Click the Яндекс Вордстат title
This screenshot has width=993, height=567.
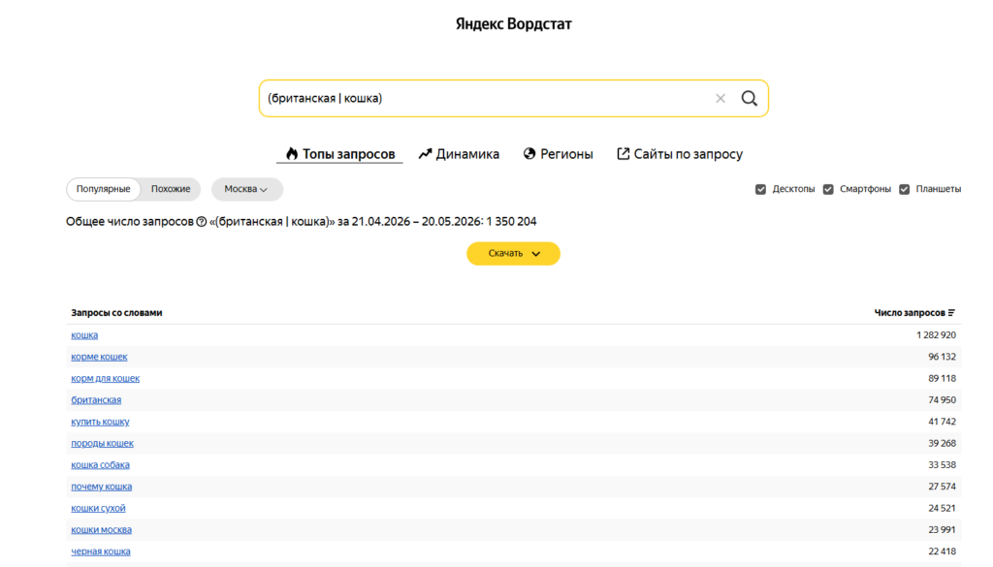pos(514,24)
